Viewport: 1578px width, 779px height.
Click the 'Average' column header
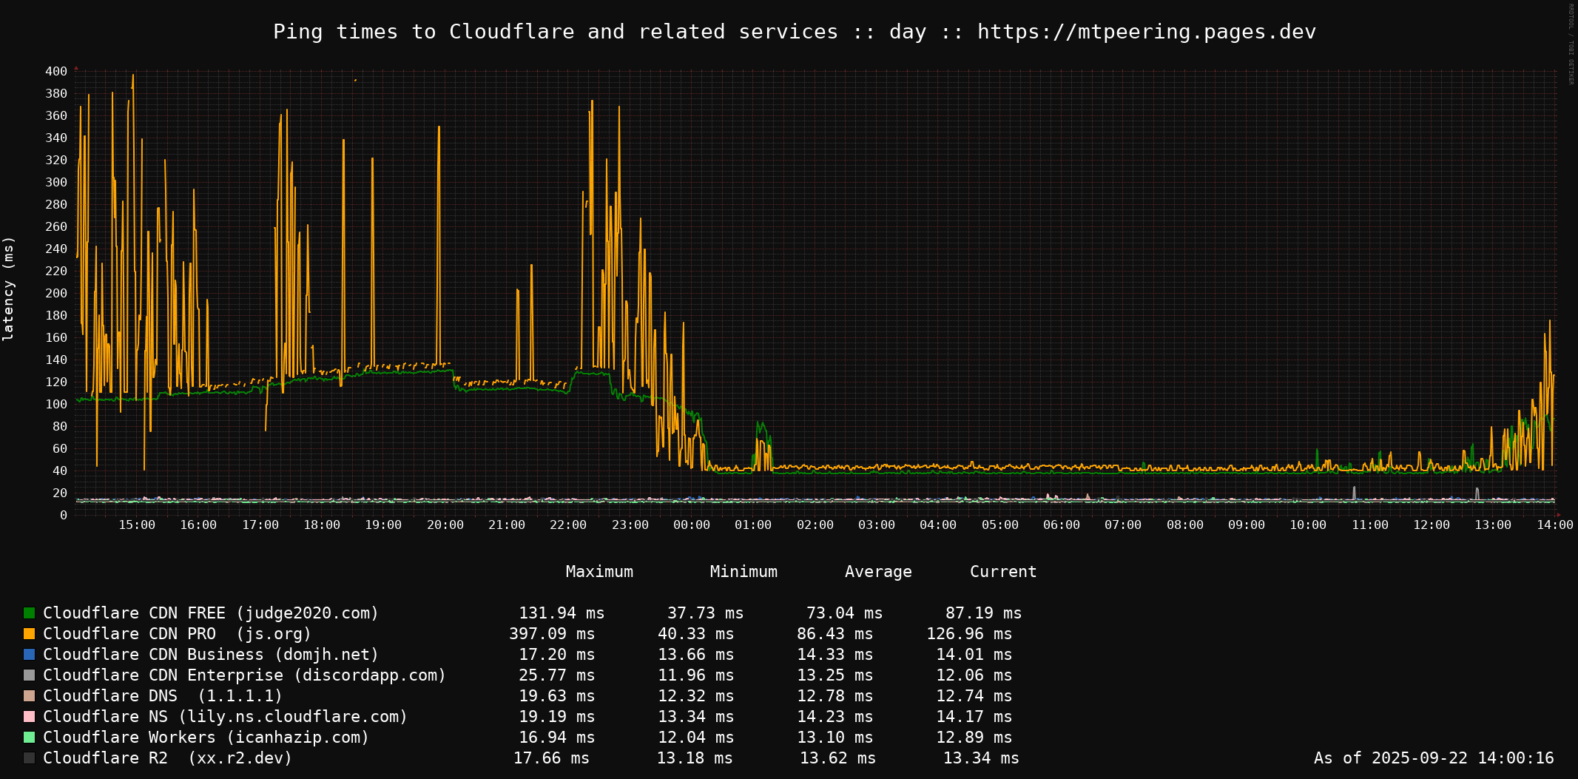click(878, 572)
